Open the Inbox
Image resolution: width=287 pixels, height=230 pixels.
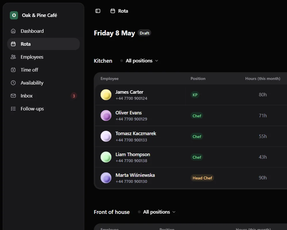point(44,96)
